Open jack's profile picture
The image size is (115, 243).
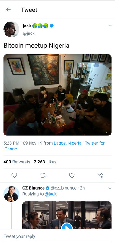[x=11, y=29]
